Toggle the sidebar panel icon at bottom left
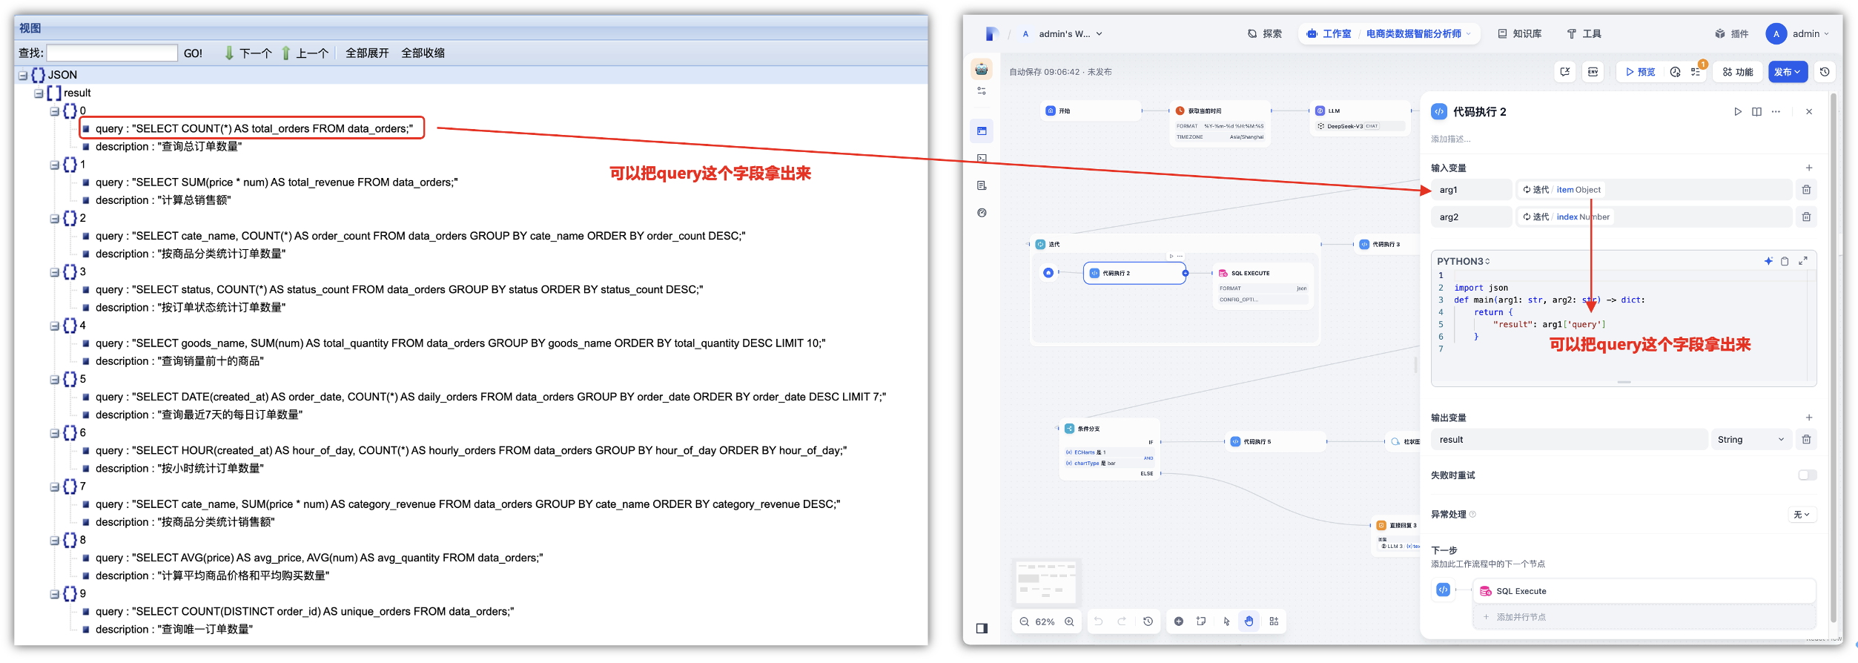The width and height of the screenshot is (1858, 663). click(982, 628)
